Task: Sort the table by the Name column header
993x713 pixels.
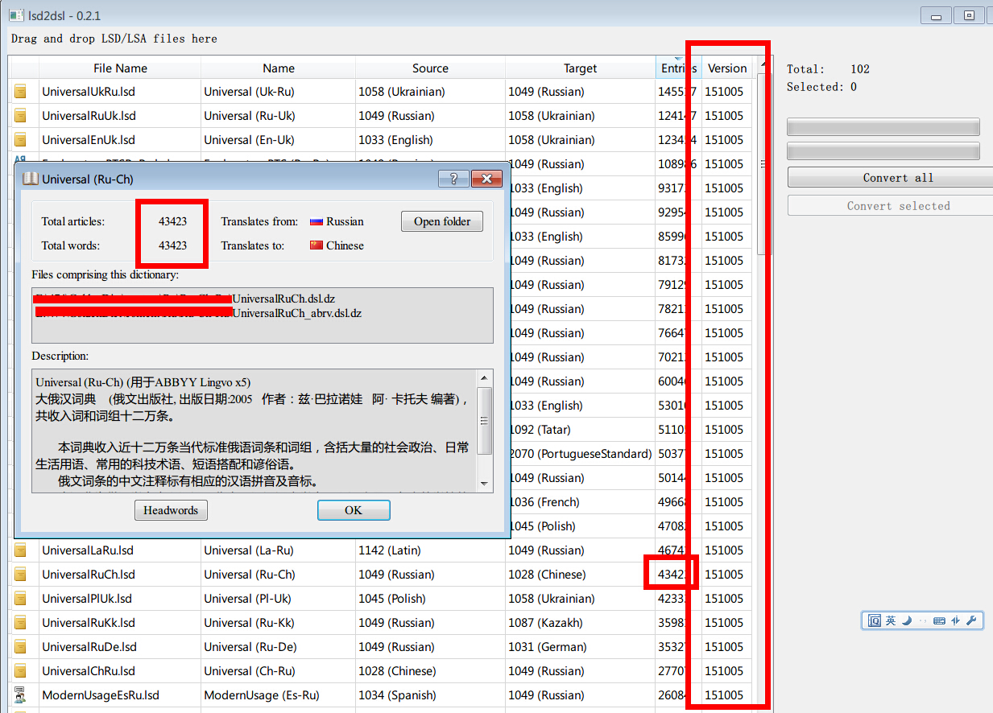Action: coord(278,68)
